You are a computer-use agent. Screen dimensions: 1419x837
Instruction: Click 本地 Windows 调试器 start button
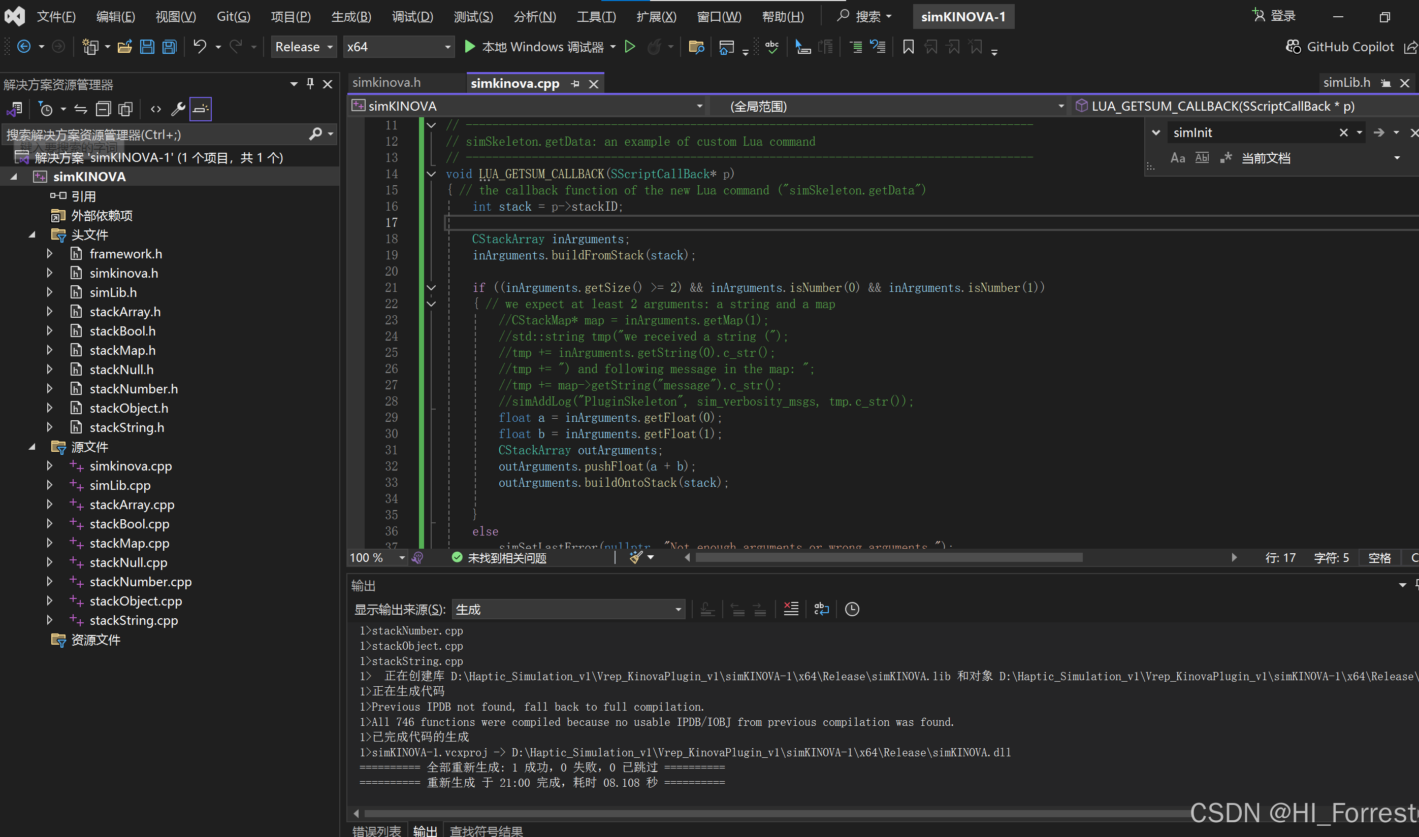coord(534,47)
